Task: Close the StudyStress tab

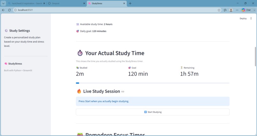Action: pos(124,3)
